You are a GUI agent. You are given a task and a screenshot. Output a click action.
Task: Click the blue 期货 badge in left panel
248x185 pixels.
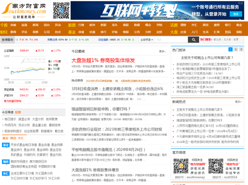pos(6,162)
